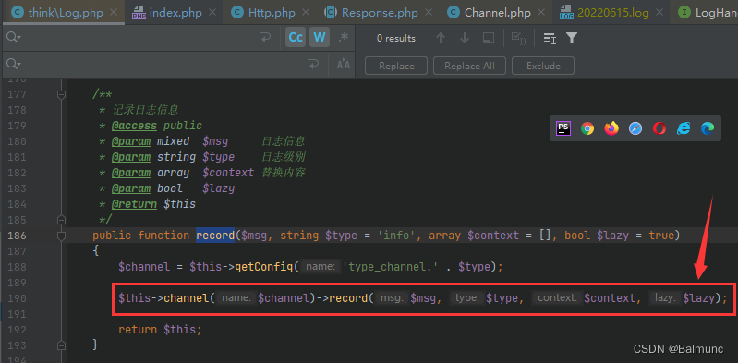Open file in PhpStorm built-in preview
This screenshot has height=363, width=738.
coord(563,128)
